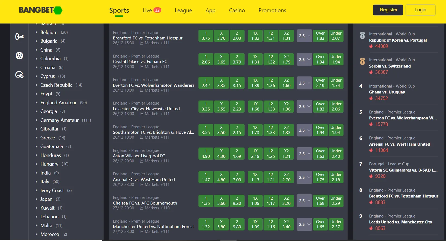Click markets chart icon for Arsenal vs. West Ham
This screenshot has width=446, height=241.
point(142,185)
